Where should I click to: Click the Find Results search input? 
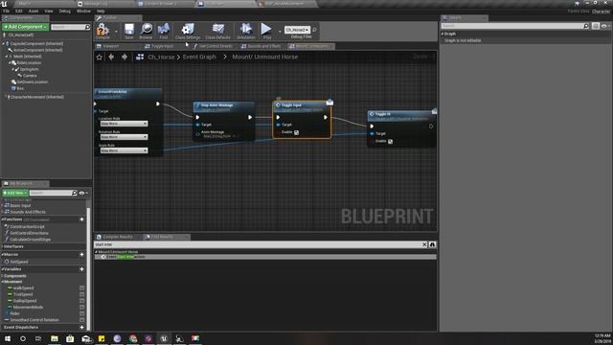pos(258,244)
